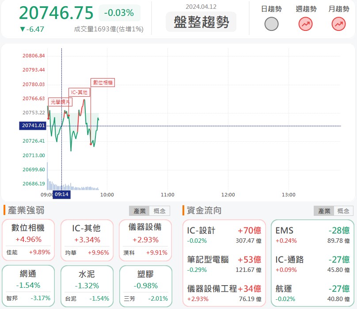Screen dimensions: 357x309
Task: Click the gray daily trend indicator circle
Action: pos(271,24)
